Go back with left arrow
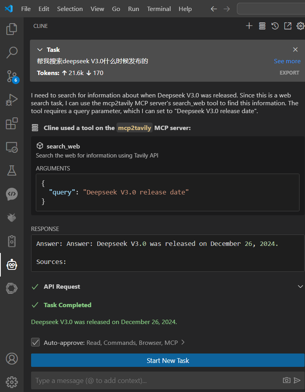 tap(214, 9)
